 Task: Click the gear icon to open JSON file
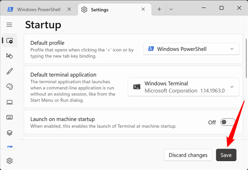pos(10,160)
